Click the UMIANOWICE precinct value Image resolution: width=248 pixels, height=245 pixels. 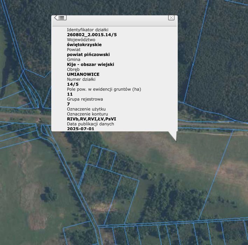[83, 75]
